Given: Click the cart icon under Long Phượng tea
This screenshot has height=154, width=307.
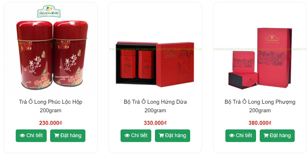Looking at the screenshot, I should [266, 136].
